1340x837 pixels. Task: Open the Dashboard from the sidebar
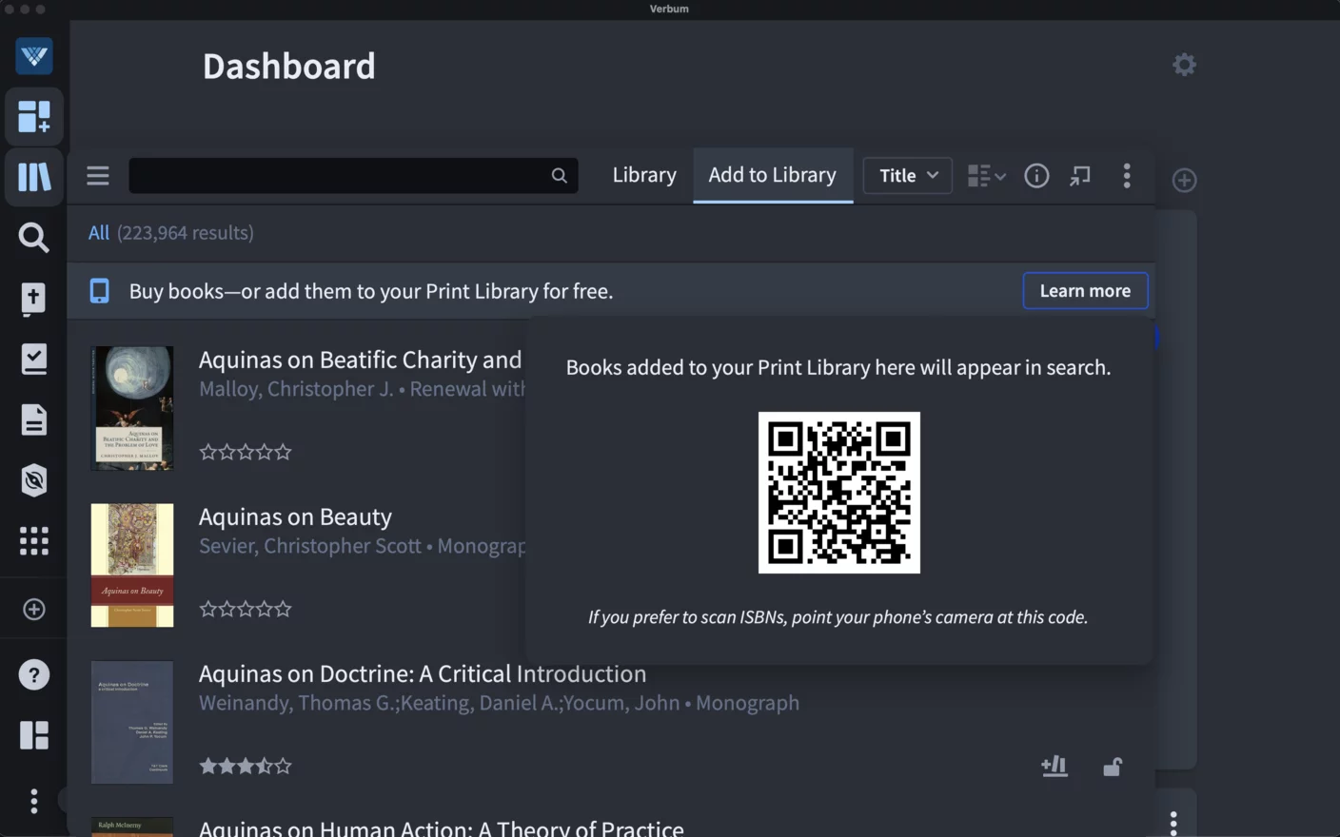(34, 117)
